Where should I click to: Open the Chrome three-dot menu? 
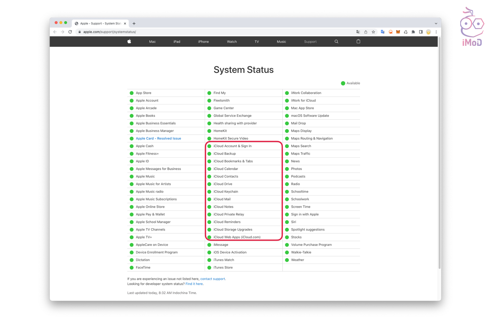pos(436,32)
